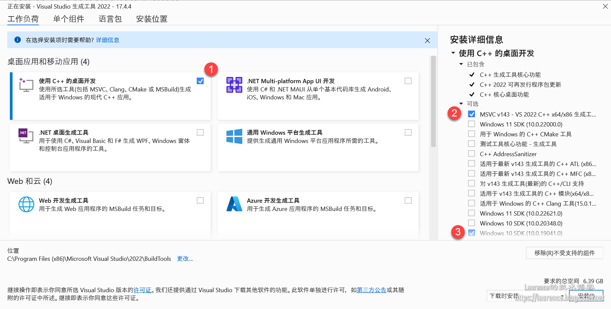Collapse the 已包含 included components list

[x=461, y=64]
